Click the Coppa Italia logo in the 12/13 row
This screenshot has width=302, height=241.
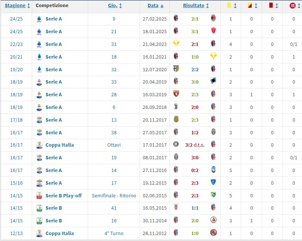pos(39,233)
